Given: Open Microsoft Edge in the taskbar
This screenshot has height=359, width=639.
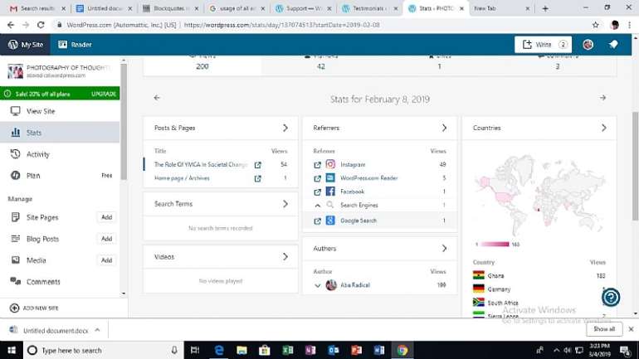Looking at the screenshot, I should coord(219,350).
